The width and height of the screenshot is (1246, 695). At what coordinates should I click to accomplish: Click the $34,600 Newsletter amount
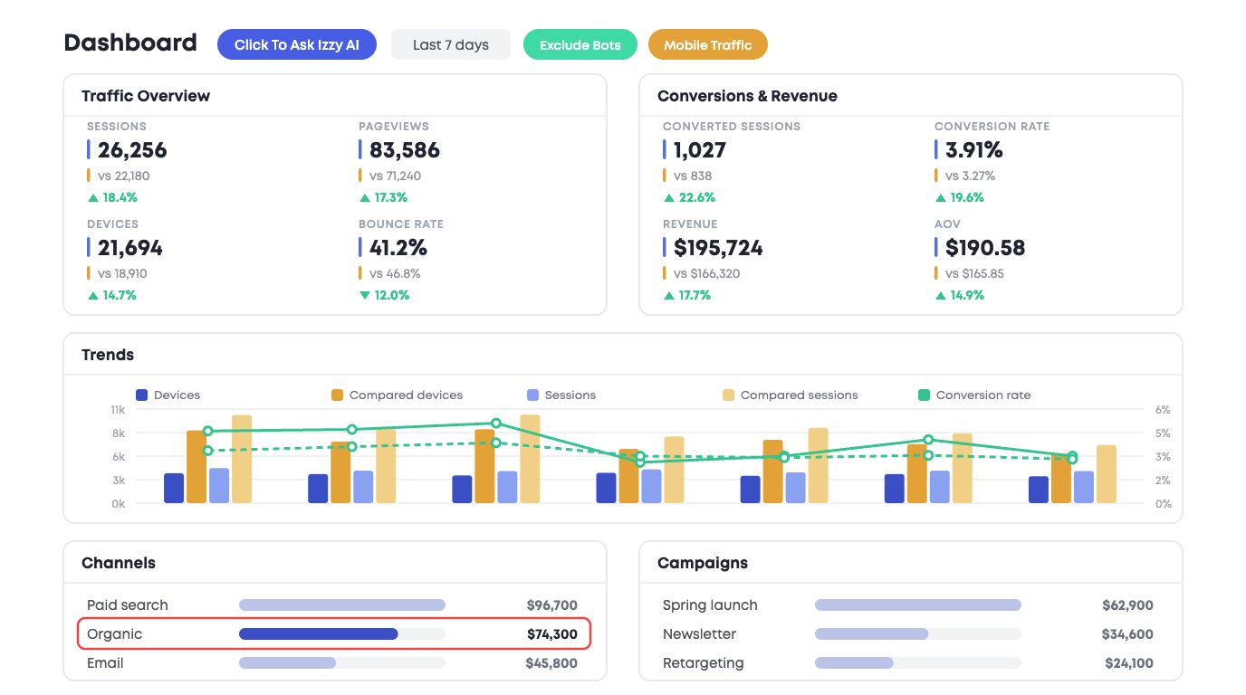(x=1127, y=633)
